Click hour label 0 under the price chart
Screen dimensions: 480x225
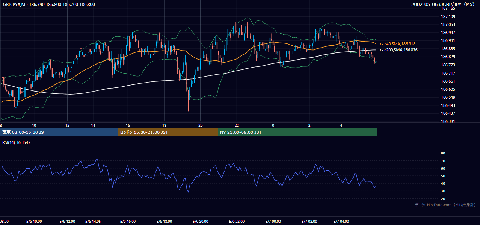tap(273, 125)
